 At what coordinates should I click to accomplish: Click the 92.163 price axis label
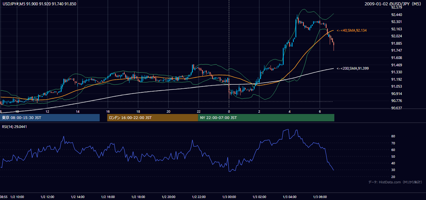tap(396, 29)
